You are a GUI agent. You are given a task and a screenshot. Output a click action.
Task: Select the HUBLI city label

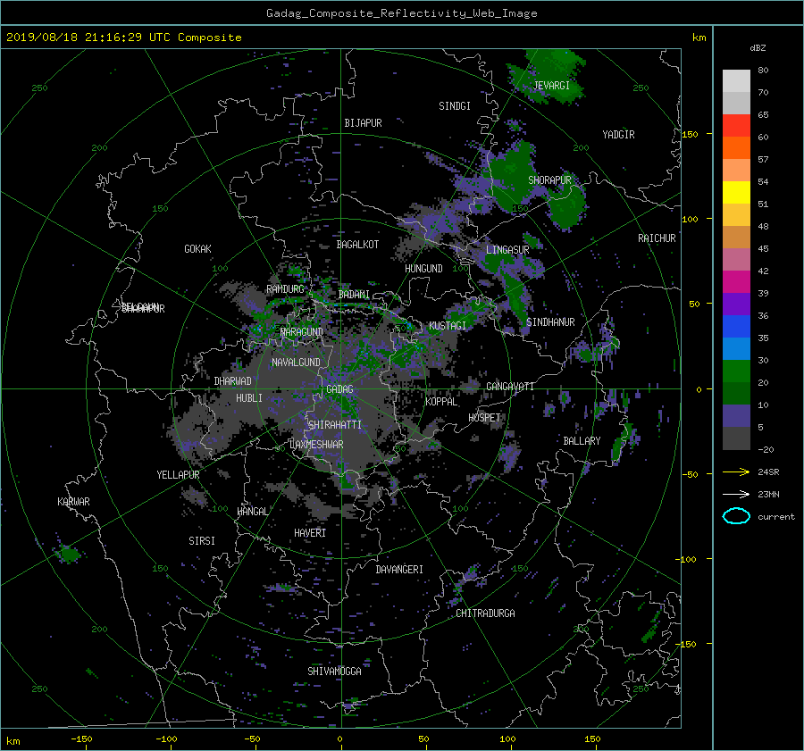coord(248,397)
